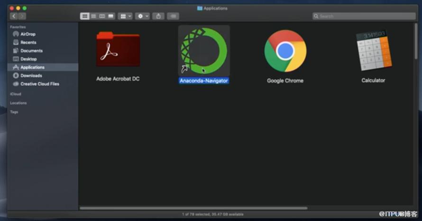This screenshot has width=422, height=221.
Task: Open the Adobe Acrobat DC folder icon
Action: (x=118, y=49)
